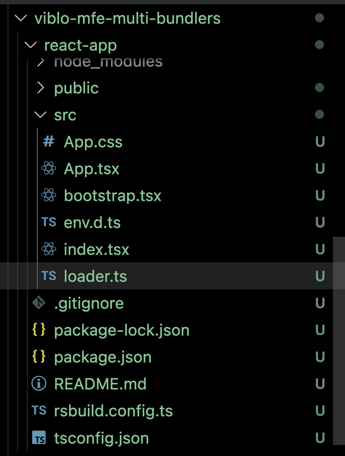Click the modified indicator dot next to src
Viewport: 345px width, 456px height.
319,115
